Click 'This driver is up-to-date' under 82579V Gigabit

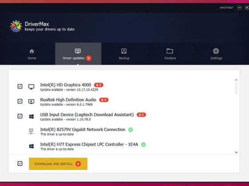pyautogui.click(x=57, y=134)
